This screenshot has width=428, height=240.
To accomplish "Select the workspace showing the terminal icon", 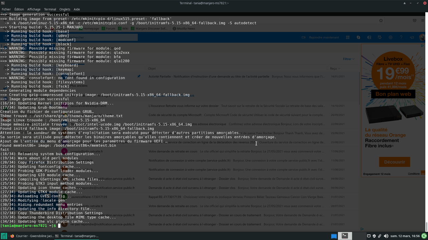I will tap(344, 236).
